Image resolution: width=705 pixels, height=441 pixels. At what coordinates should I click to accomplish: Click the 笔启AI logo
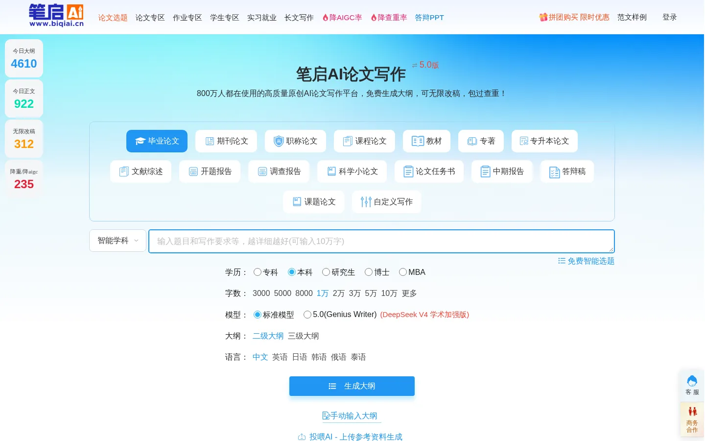pos(56,15)
